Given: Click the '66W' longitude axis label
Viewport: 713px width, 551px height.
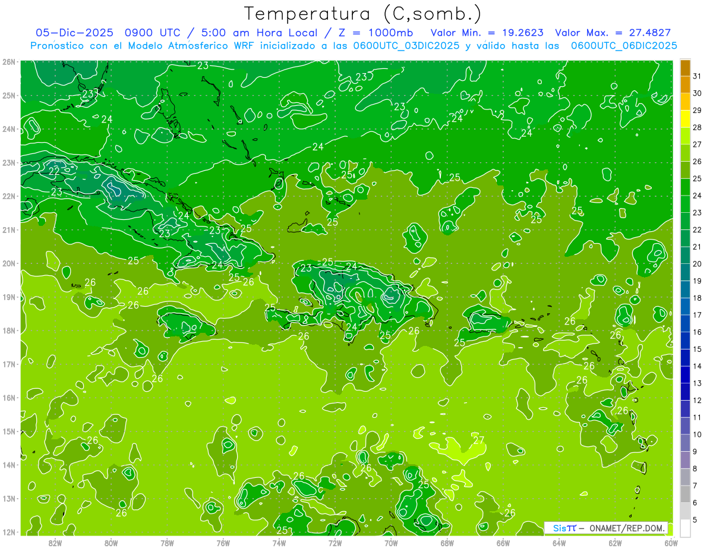Looking at the screenshot, I should coord(503,543).
